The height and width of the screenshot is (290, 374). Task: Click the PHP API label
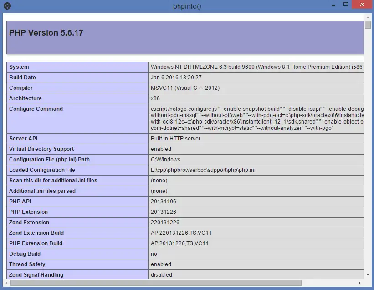20,202
